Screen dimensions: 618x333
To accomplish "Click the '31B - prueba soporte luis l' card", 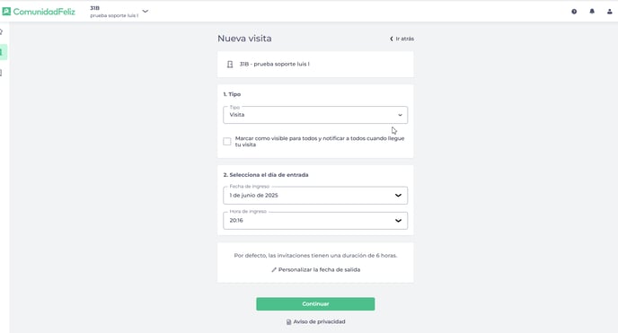I will pos(315,64).
